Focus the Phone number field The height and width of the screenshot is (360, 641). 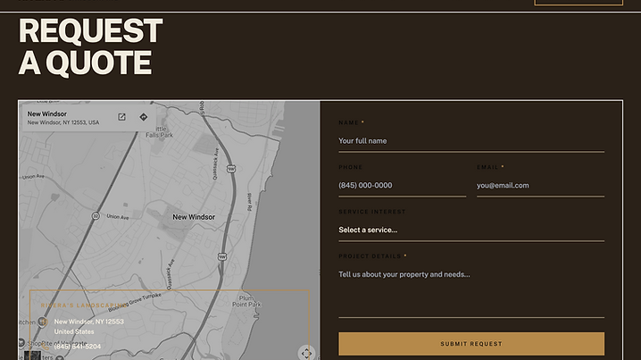point(403,186)
